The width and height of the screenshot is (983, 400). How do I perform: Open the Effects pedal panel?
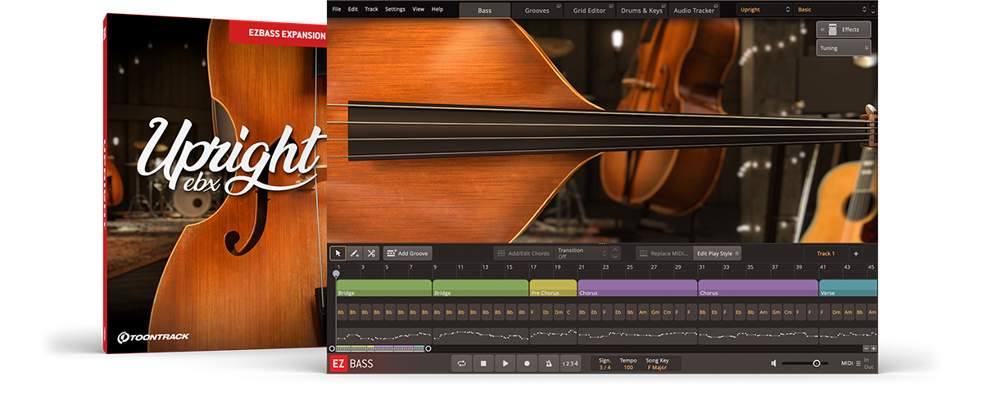(x=843, y=30)
